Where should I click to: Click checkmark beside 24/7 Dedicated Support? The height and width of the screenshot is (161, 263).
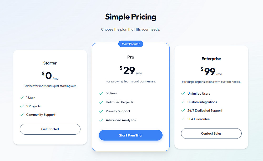coord(183,111)
